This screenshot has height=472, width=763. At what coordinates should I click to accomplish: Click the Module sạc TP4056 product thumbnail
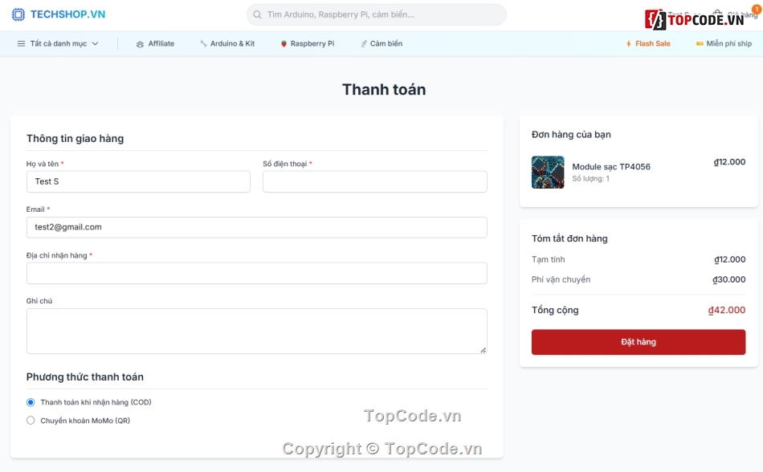click(547, 173)
